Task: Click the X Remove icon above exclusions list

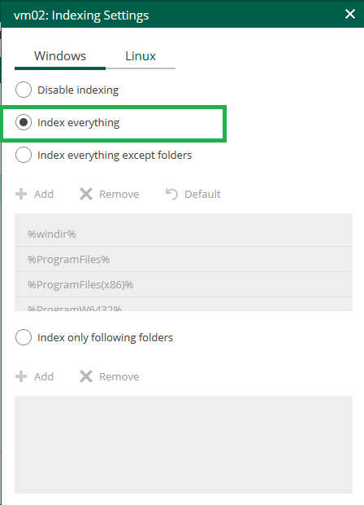Action: [x=86, y=194]
